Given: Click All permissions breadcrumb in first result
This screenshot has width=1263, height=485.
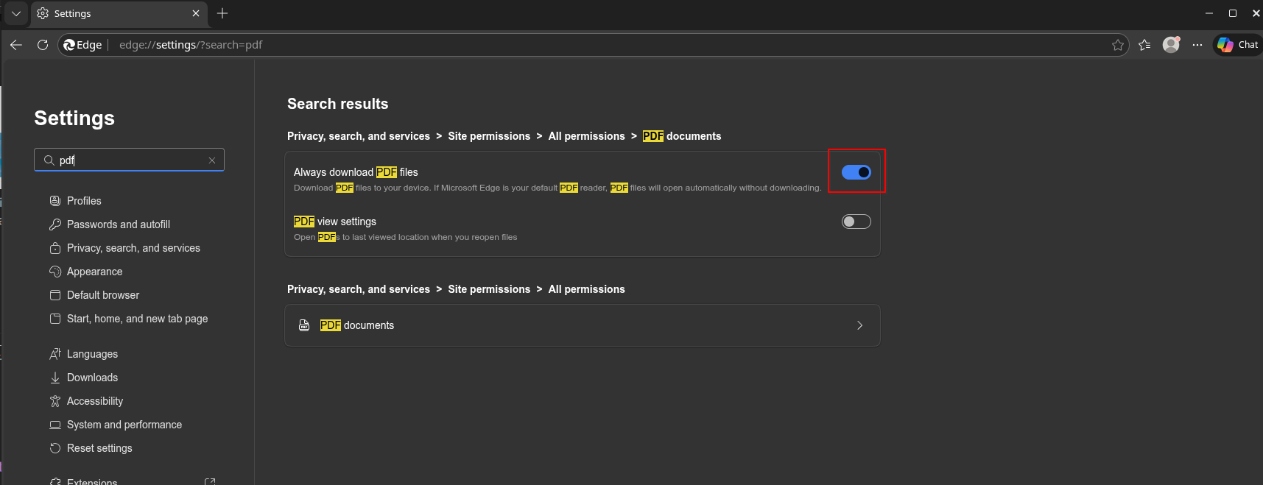Looking at the screenshot, I should coord(586,136).
